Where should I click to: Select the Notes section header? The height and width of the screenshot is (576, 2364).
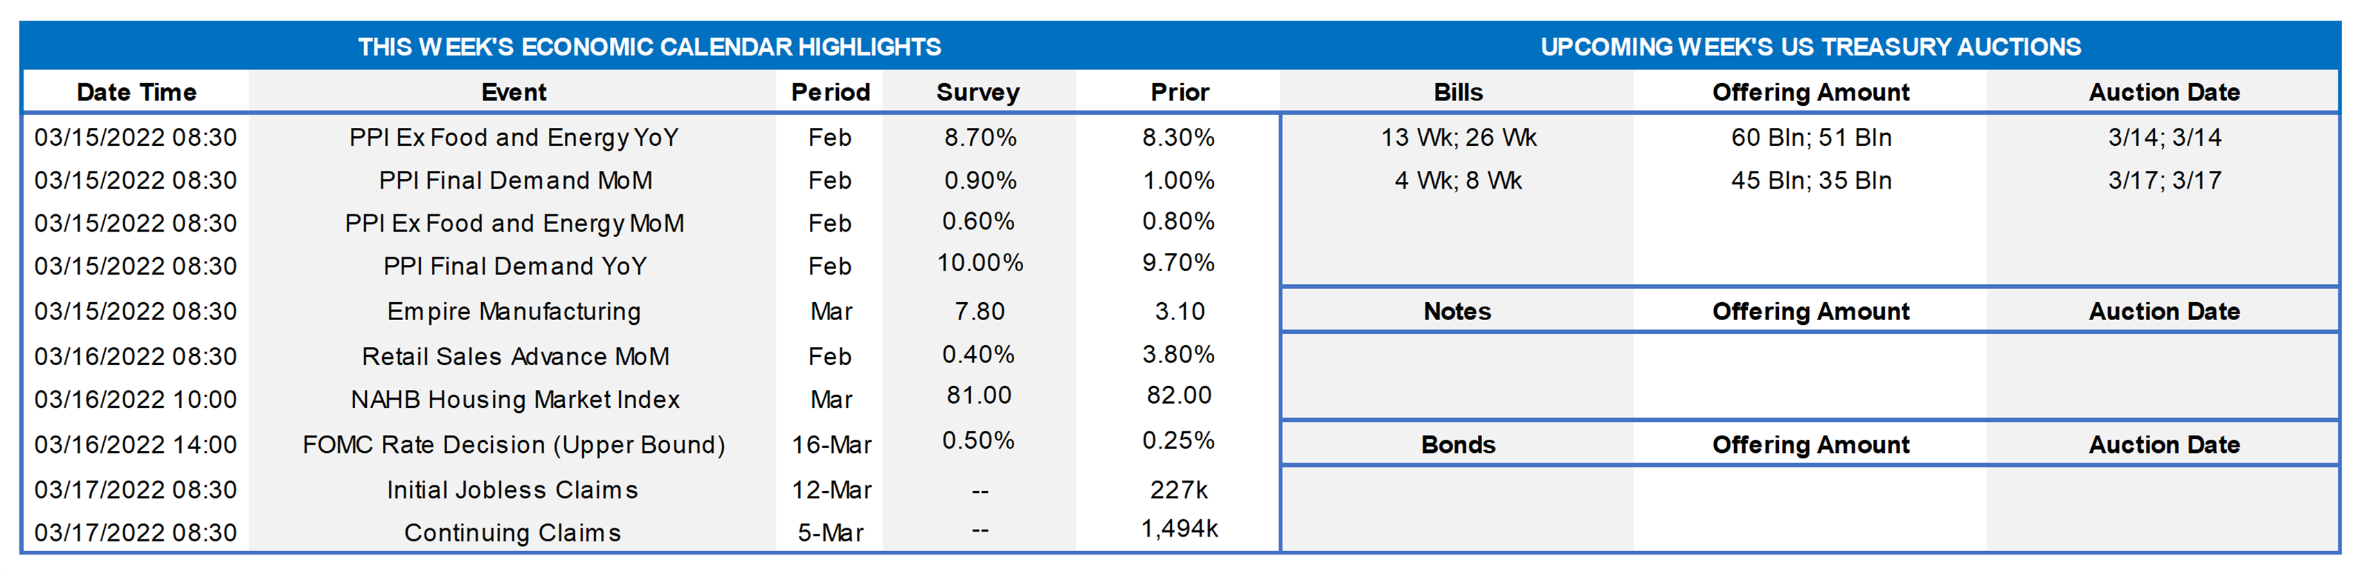1457,312
